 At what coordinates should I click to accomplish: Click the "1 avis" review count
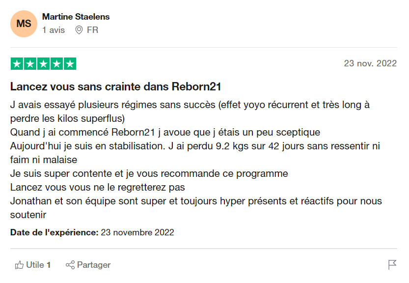[53, 30]
